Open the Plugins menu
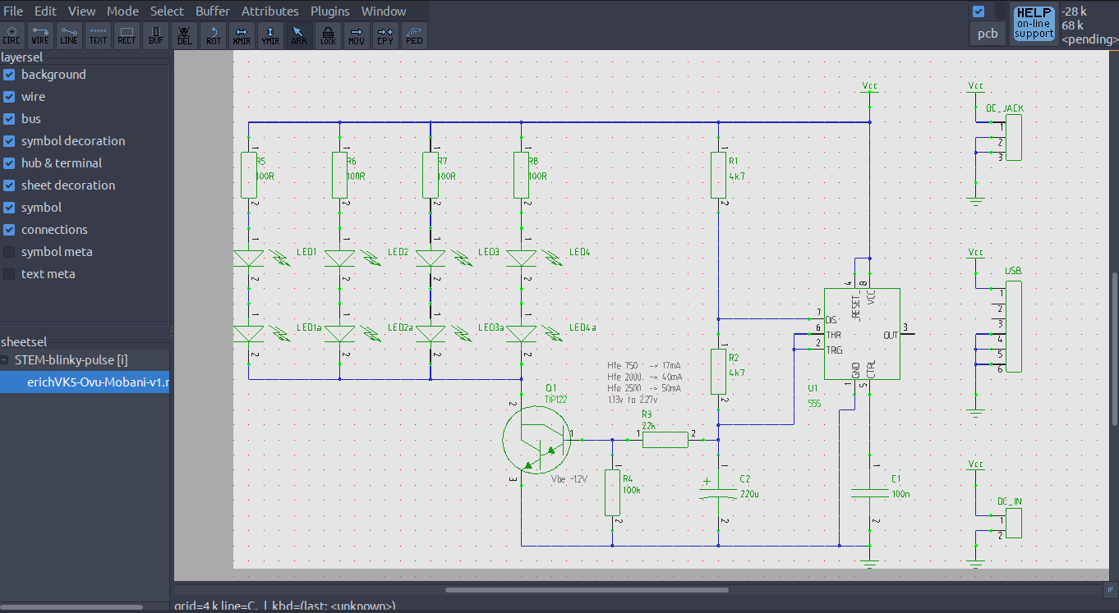 (x=329, y=11)
